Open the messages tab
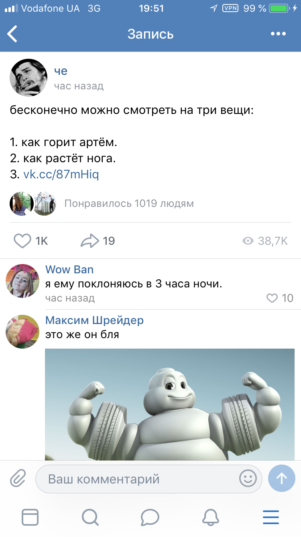Image resolution: width=301 pixels, height=537 pixels. [150, 517]
